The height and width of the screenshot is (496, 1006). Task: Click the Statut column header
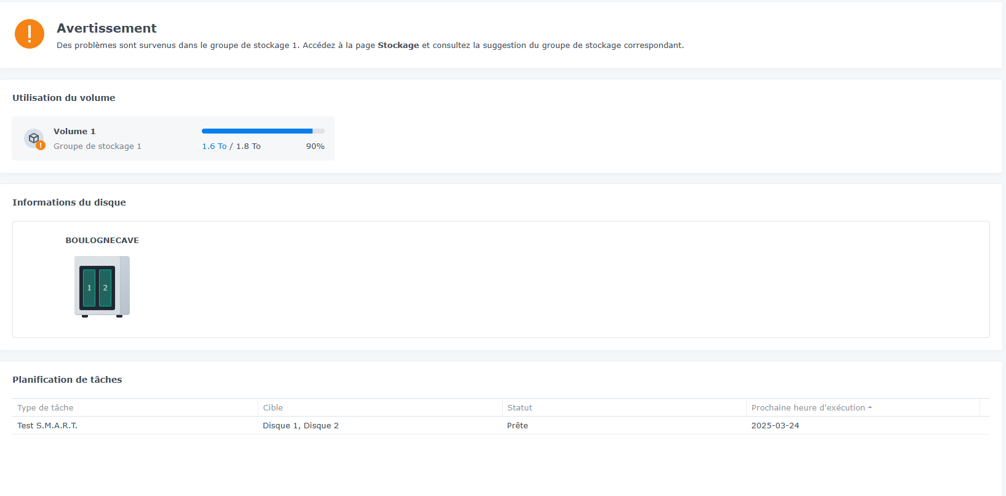(624, 407)
